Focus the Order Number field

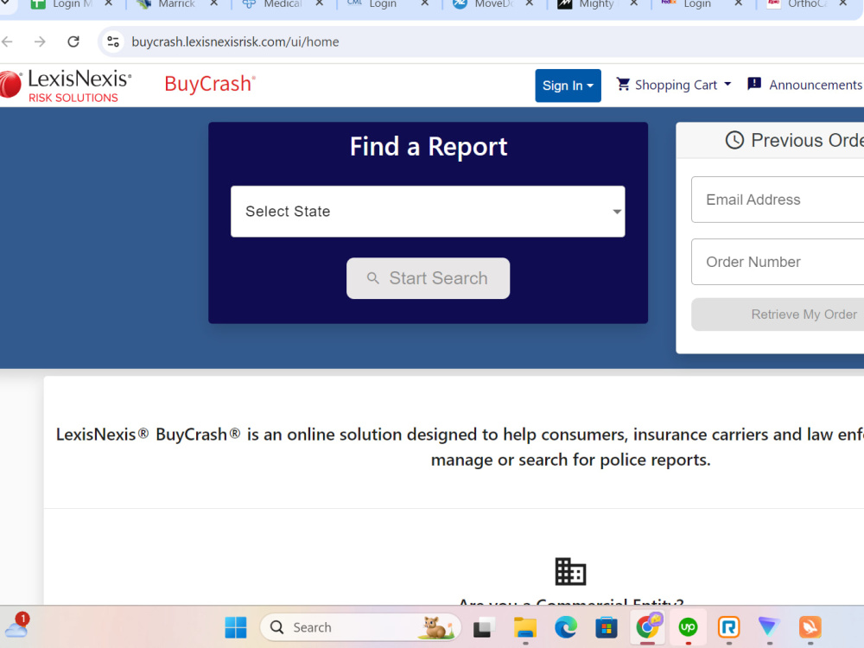[778, 262]
